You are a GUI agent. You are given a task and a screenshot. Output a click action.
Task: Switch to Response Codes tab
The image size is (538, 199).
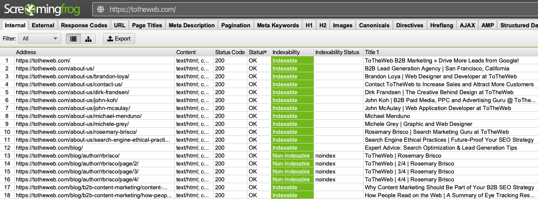(84, 26)
